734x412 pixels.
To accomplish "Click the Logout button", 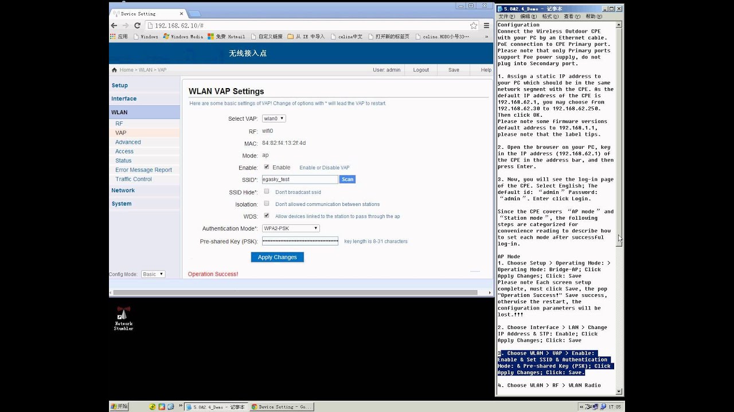I will tap(421, 70).
